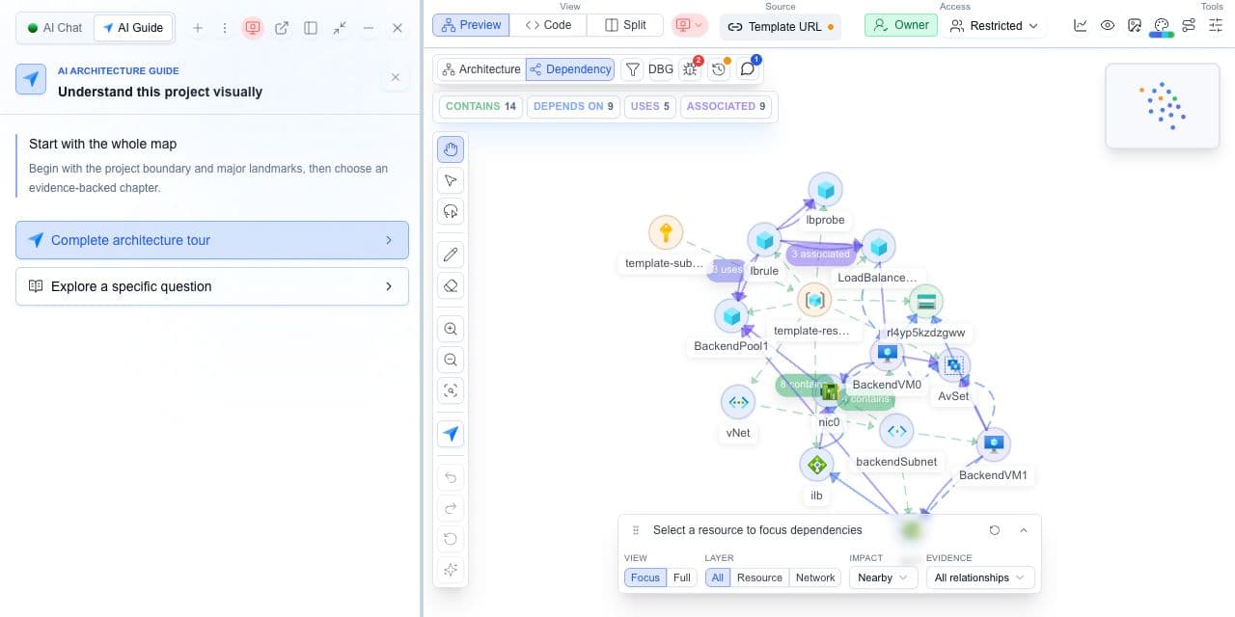1235x617 pixels.
Task: Switch to Split view
Action: (x=625, y=25)
